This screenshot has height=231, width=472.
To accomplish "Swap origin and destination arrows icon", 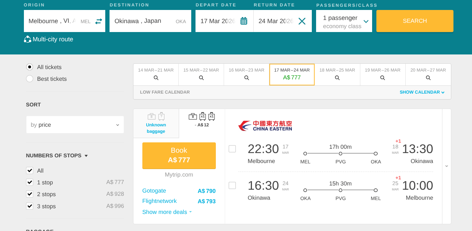I will point(98,21).
